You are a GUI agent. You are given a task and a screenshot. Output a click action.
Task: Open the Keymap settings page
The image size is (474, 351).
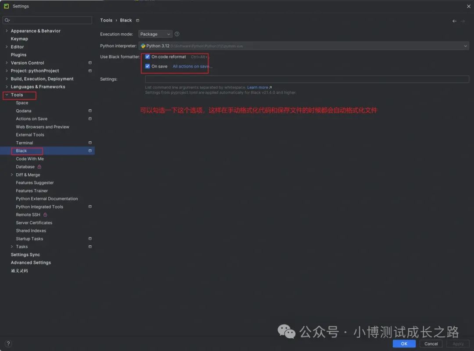[19, 39]
